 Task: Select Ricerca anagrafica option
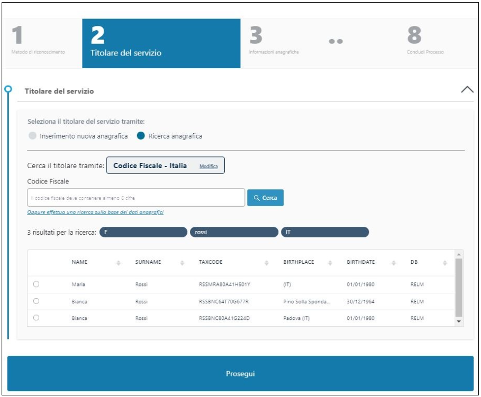(x=141, y=136)
